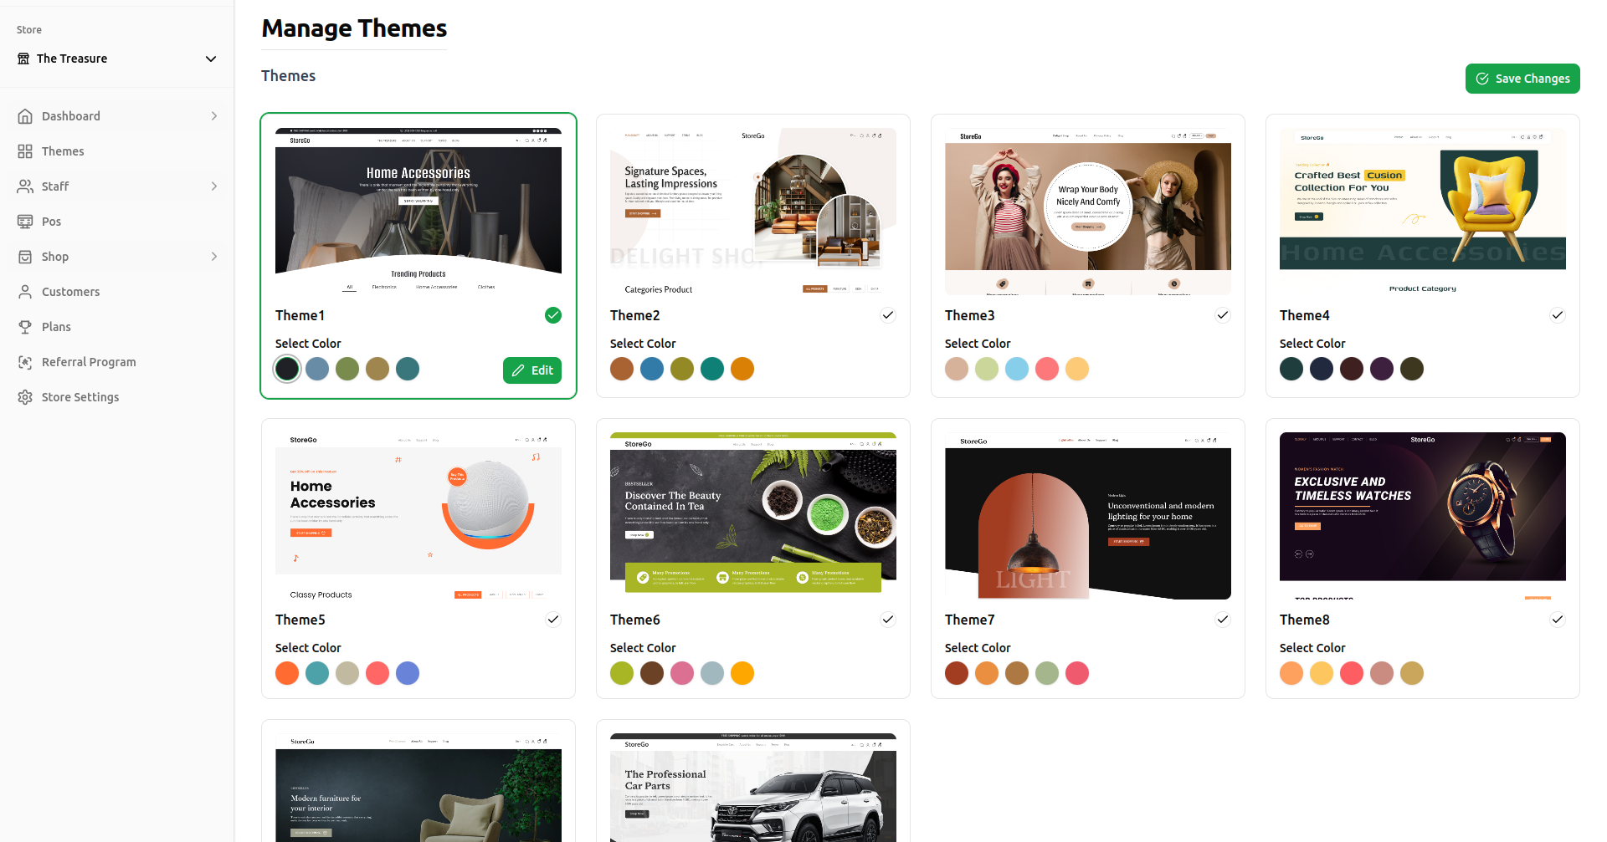Toggle the Theme7 selection checkmark

coord(1222,620)
